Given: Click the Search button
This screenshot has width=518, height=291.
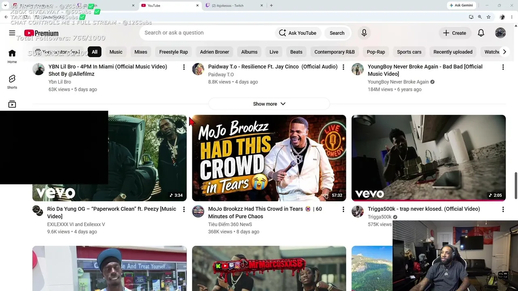Looking at the screenshot, I should pyautogui.click(x=337, y=33).
